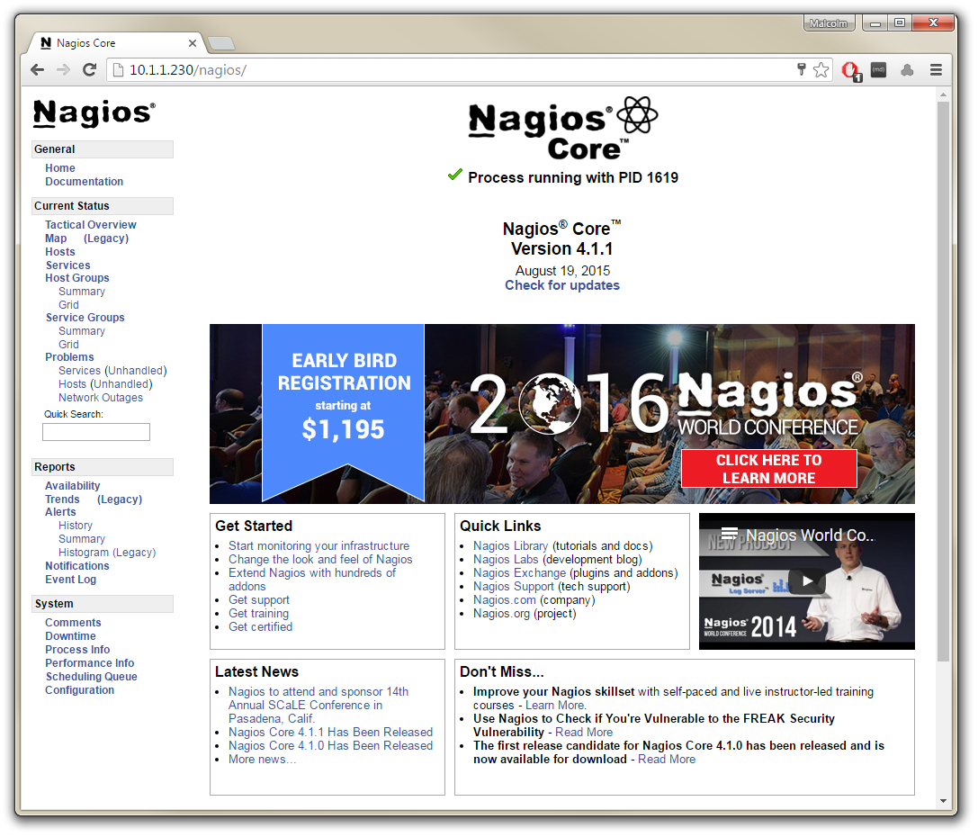Click the key icon in the address bar
978x837 pixels.
click(801, 68)
